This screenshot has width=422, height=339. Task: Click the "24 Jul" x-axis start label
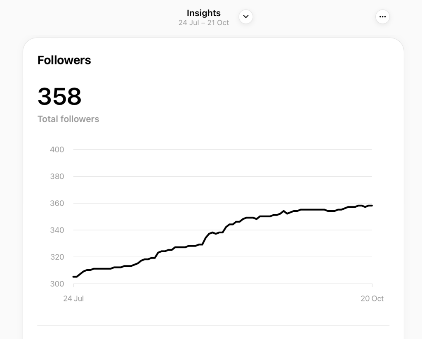(x=73, y=298)
